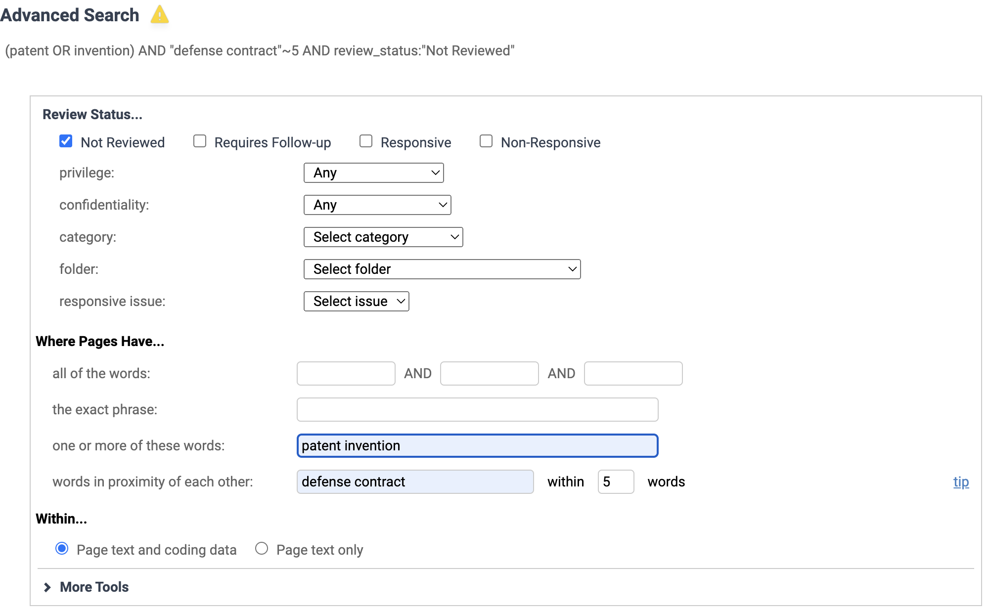The width and height of the screenshot is (990, 613).
Task: Click the patent invention input field
Action: (476, 445)
